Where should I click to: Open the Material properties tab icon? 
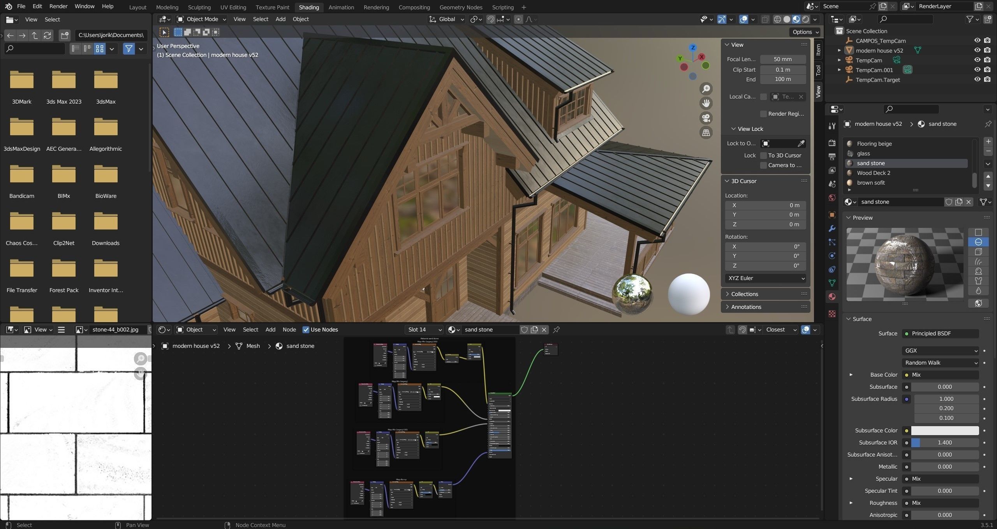click(832, 296)
